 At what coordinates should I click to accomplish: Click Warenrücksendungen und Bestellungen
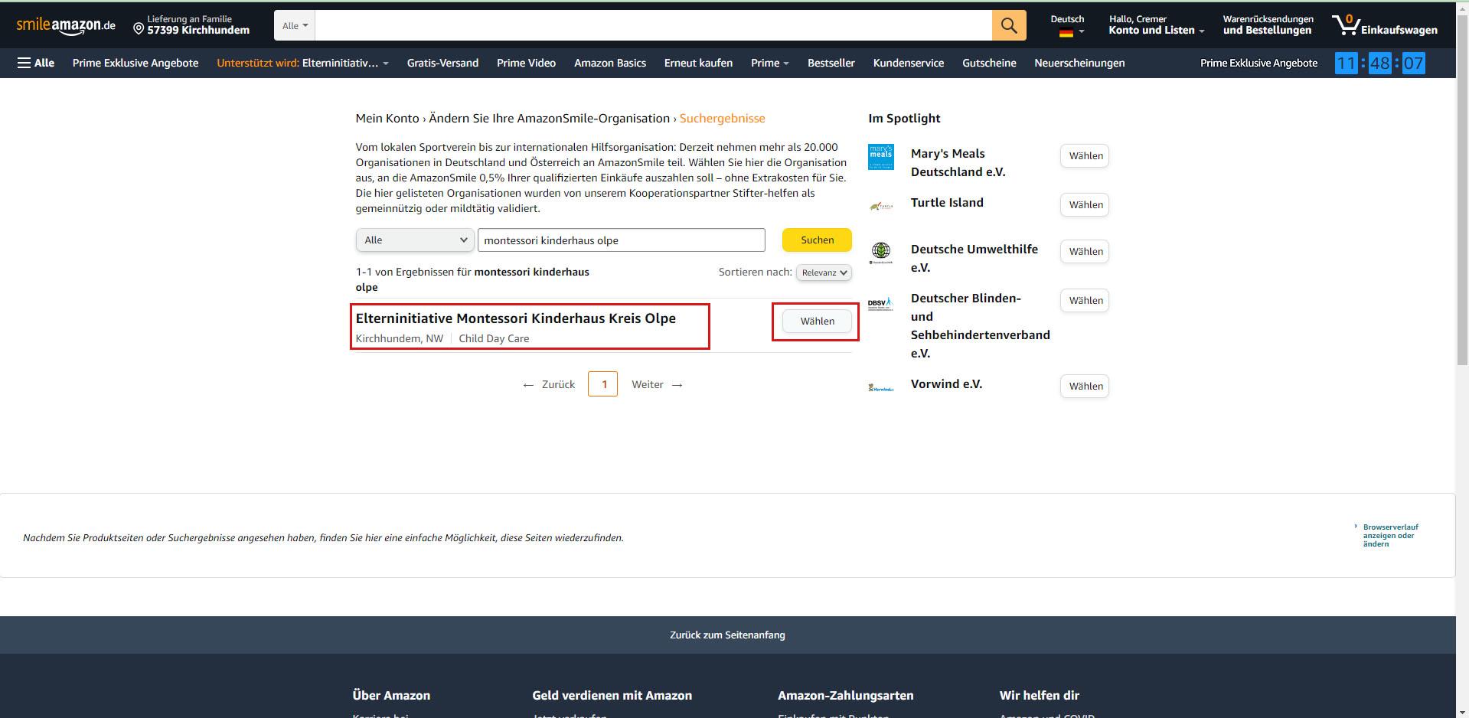pyautogui.click(x=1268, y=25)
